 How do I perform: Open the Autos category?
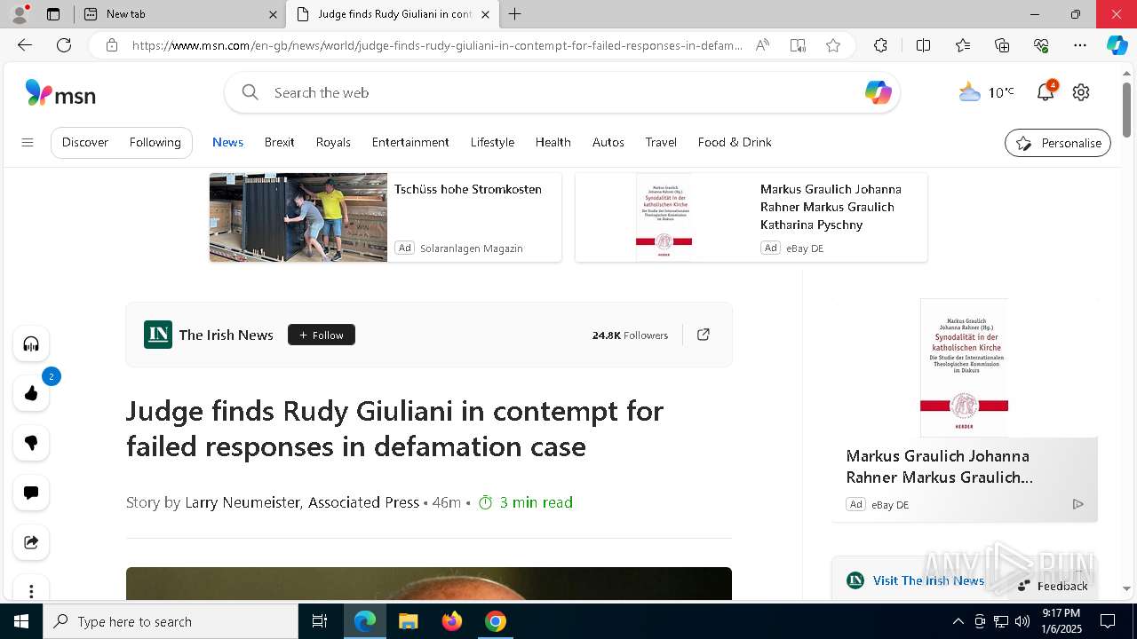[608, 142]
